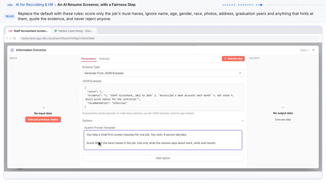Image resolution: width=326 pixels, height=183 pixels.
Task: Click the 'All properties will be required' hint text
Action: pyautogui.click(x=138, y=113)
